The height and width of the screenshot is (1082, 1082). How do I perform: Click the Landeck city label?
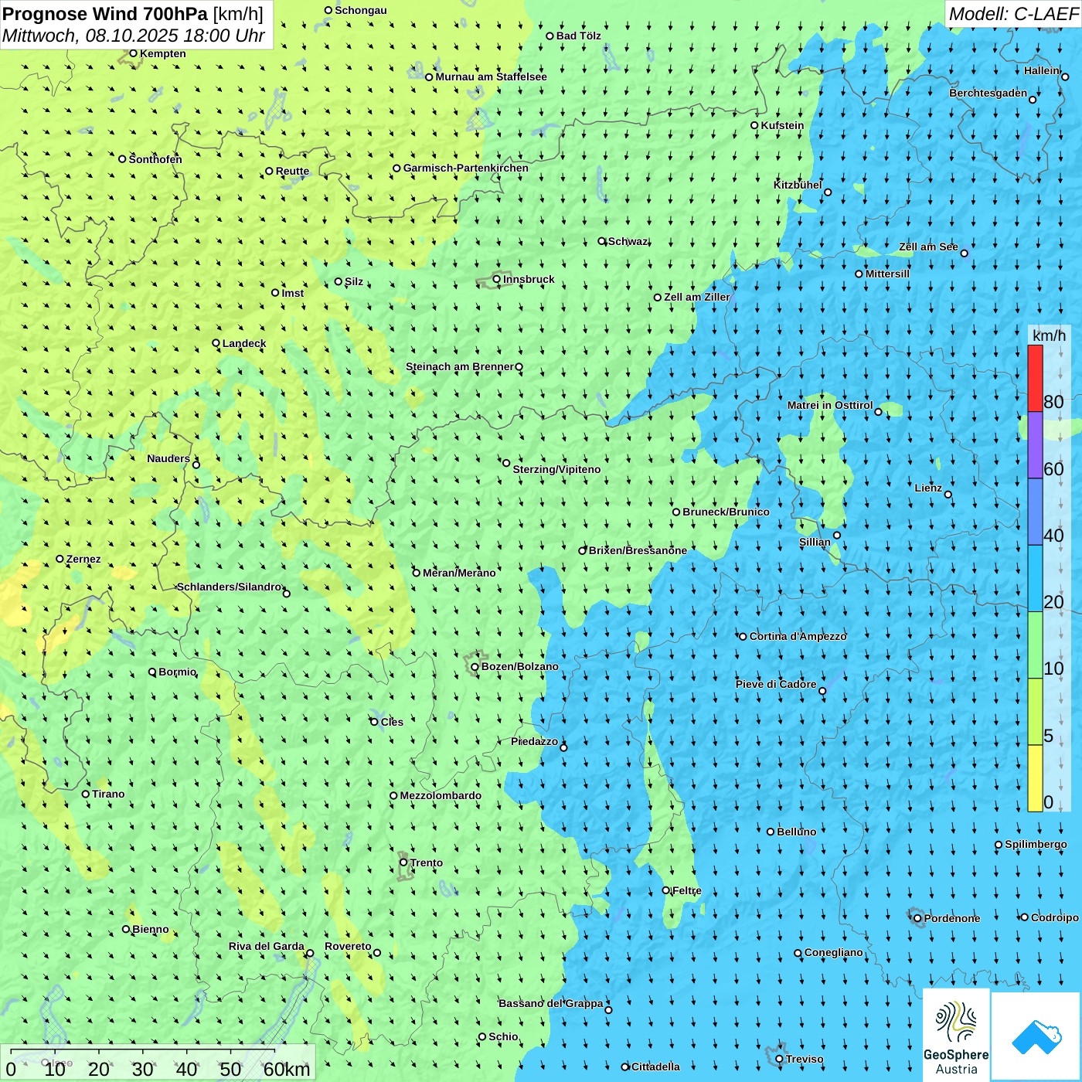pos(244,343)
